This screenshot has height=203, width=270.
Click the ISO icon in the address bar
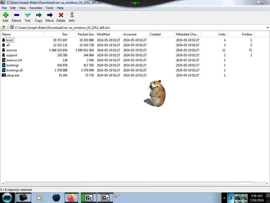(x=12, y=27)
